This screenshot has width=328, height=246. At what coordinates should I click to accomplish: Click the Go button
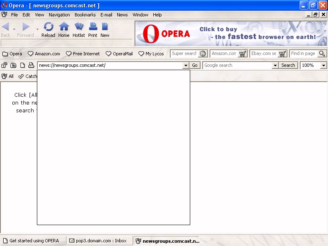coord(195,65)
